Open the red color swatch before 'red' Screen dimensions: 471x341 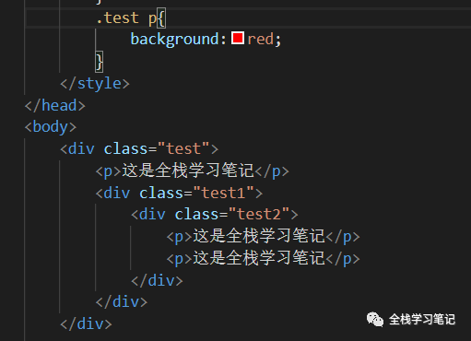pos(238,38)
